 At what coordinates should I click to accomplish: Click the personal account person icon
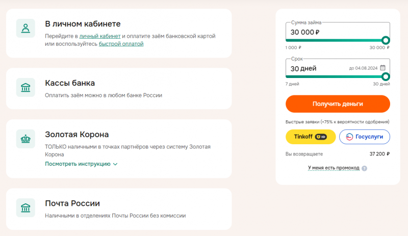coord(25,28)
